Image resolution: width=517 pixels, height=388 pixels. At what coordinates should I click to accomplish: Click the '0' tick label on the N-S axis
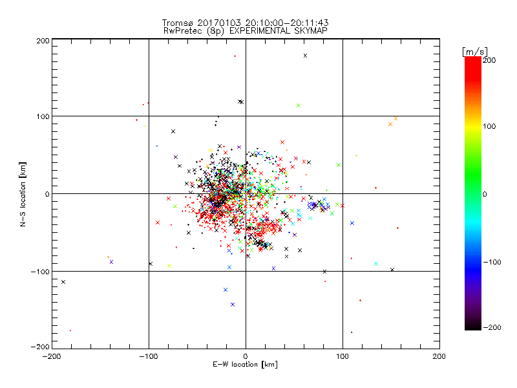[47, 194]
